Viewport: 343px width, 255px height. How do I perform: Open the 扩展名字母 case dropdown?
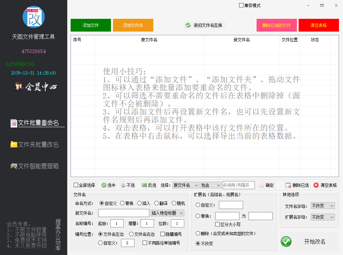tap(323, 217)
